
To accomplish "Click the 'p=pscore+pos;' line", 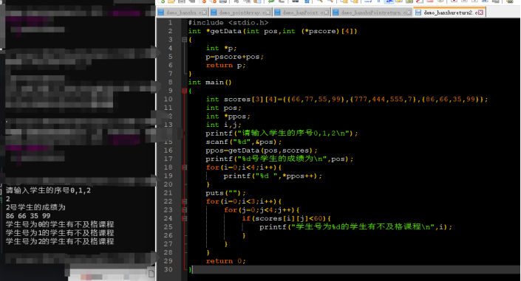I will (x=234, y=57).
